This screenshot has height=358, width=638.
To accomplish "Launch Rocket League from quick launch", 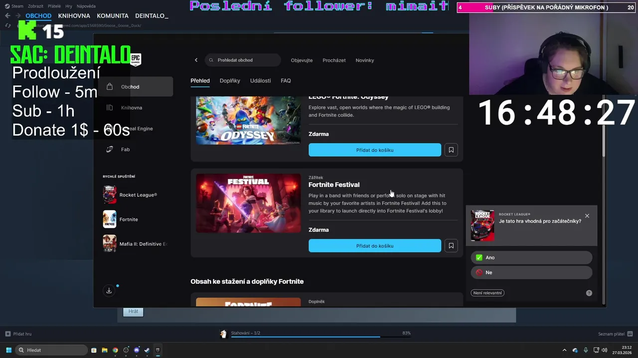I will pos(131,195).
